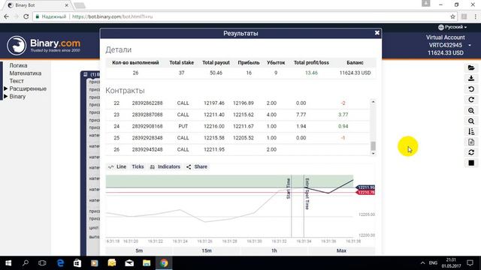The image size is (481, 270).
Task: Zoom in on the workspace
Action: tap(471, 110)
